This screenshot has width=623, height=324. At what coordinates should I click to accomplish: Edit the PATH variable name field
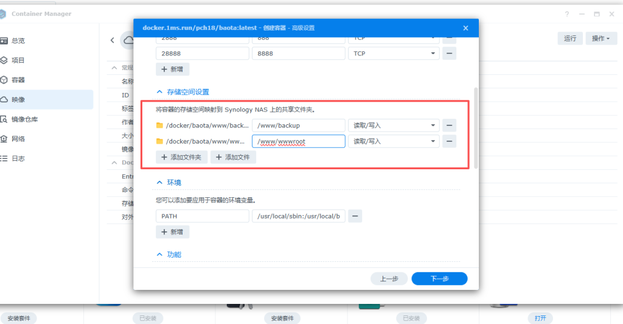click(x=202, y=216)
